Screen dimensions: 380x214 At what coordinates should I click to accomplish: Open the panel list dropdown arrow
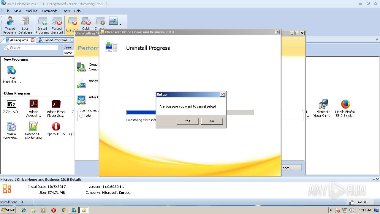377,40
